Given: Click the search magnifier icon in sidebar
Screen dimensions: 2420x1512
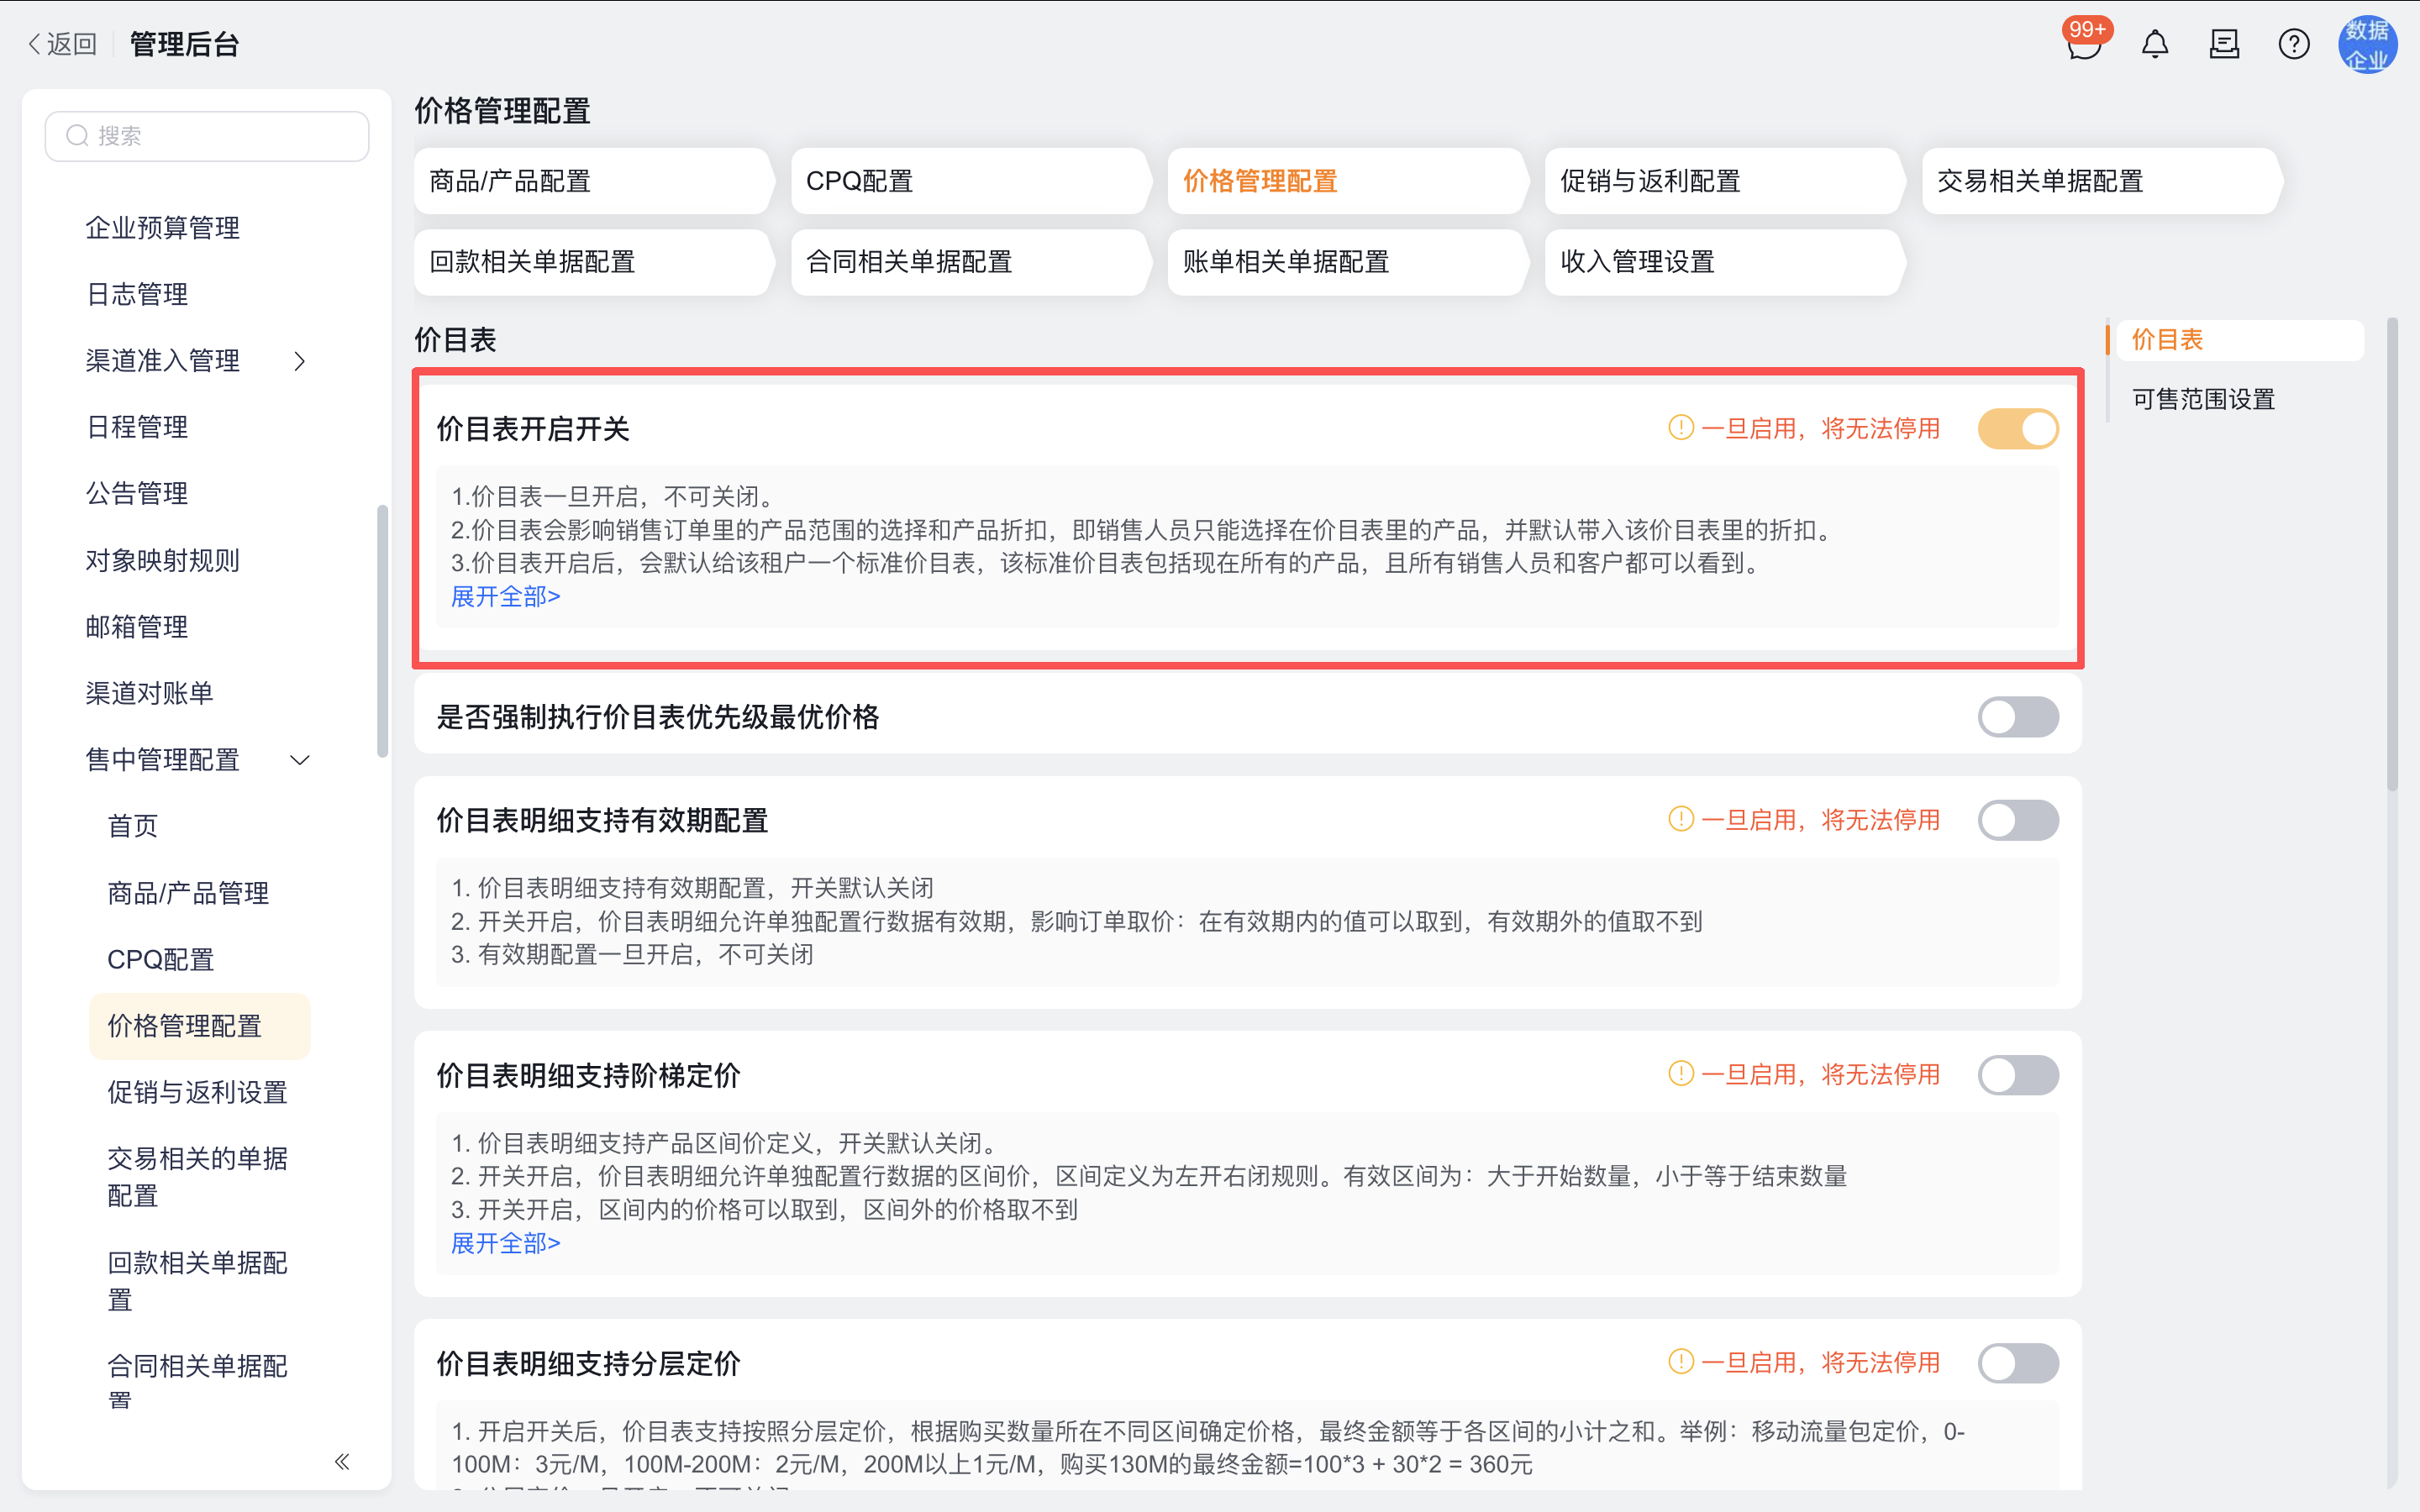Looking at the screenshot, I should click(x=77, y=135).
